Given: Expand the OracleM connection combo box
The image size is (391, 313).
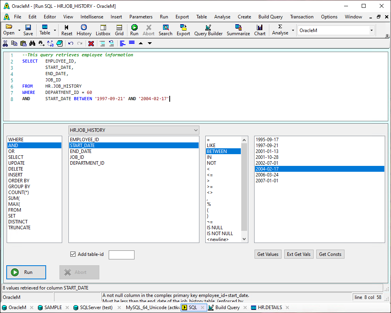Looking at the screenshot, I should [x=371, y=31].
